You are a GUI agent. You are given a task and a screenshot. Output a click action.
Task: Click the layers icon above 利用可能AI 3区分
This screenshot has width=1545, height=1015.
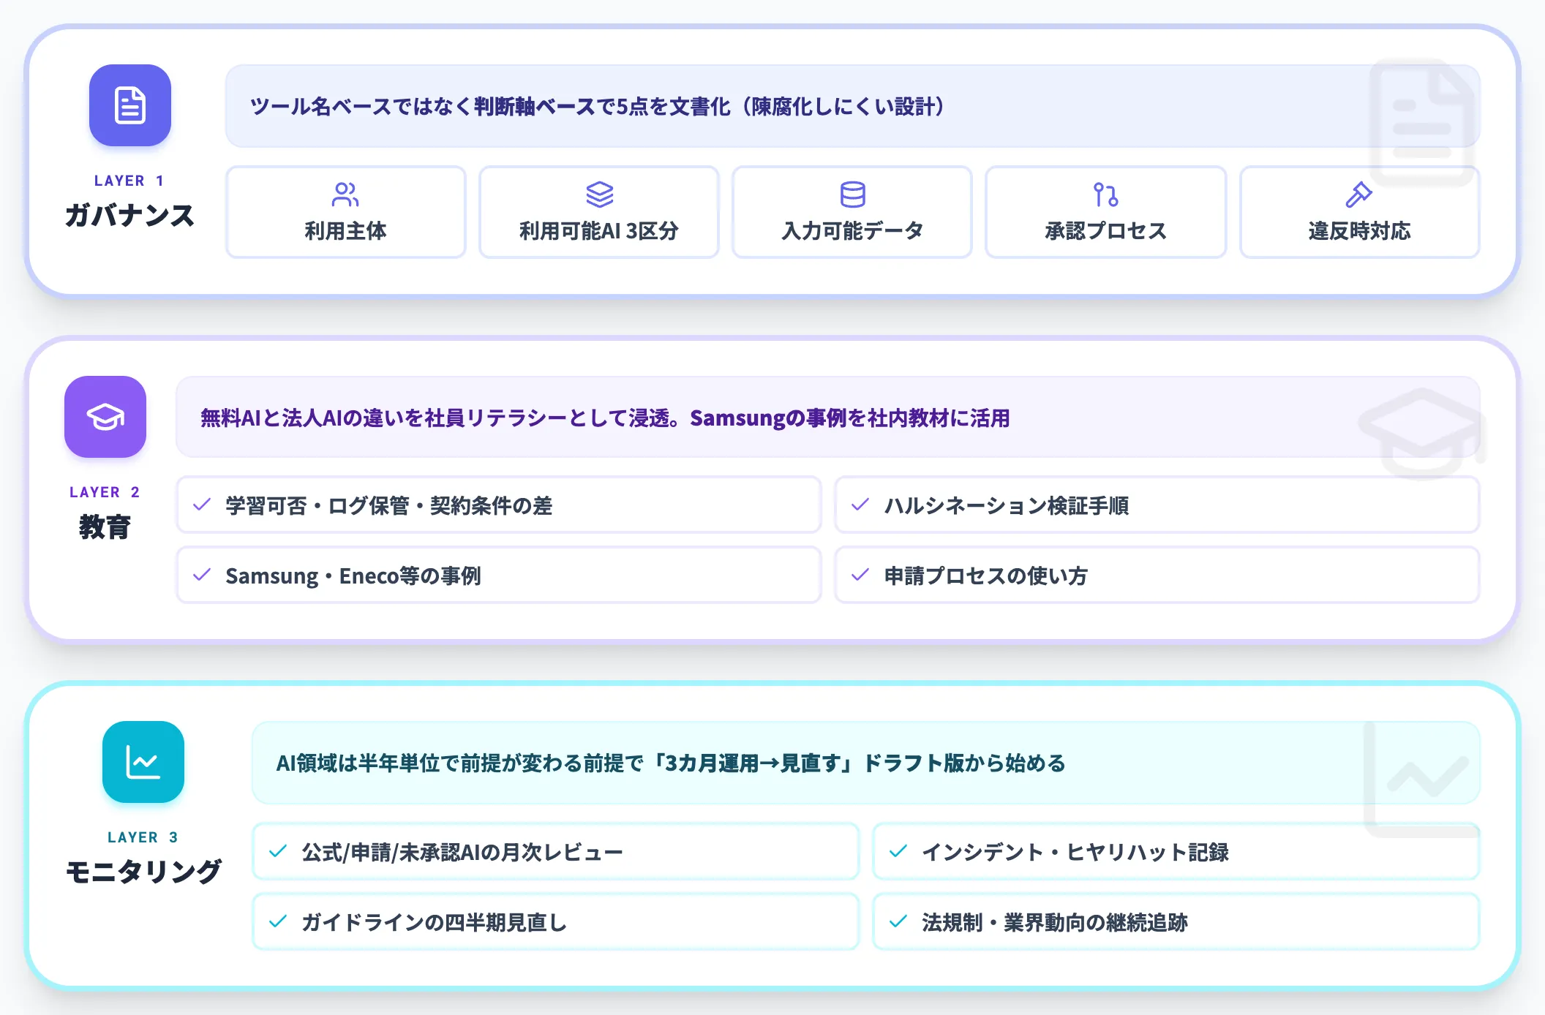599,195
